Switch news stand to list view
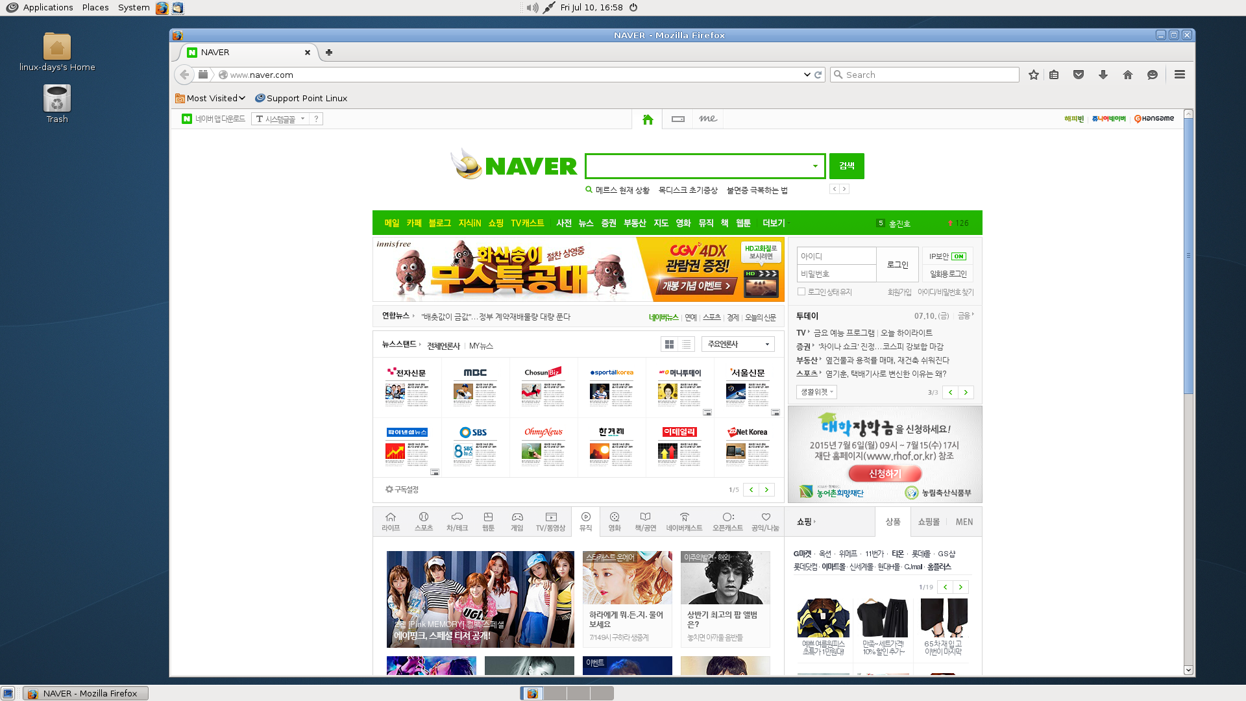The image size is (1246, 701). coord(687,344)
